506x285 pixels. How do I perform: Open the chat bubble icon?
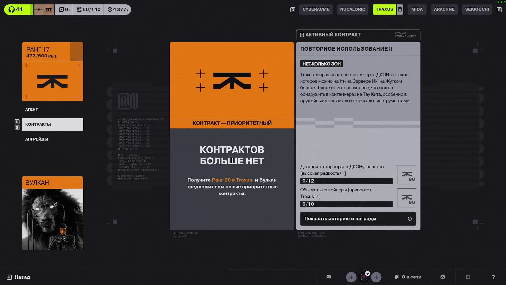point(329,277)
